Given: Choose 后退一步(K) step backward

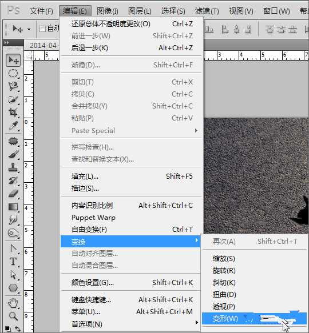Looking at the screenshot, I should (130, 48).
